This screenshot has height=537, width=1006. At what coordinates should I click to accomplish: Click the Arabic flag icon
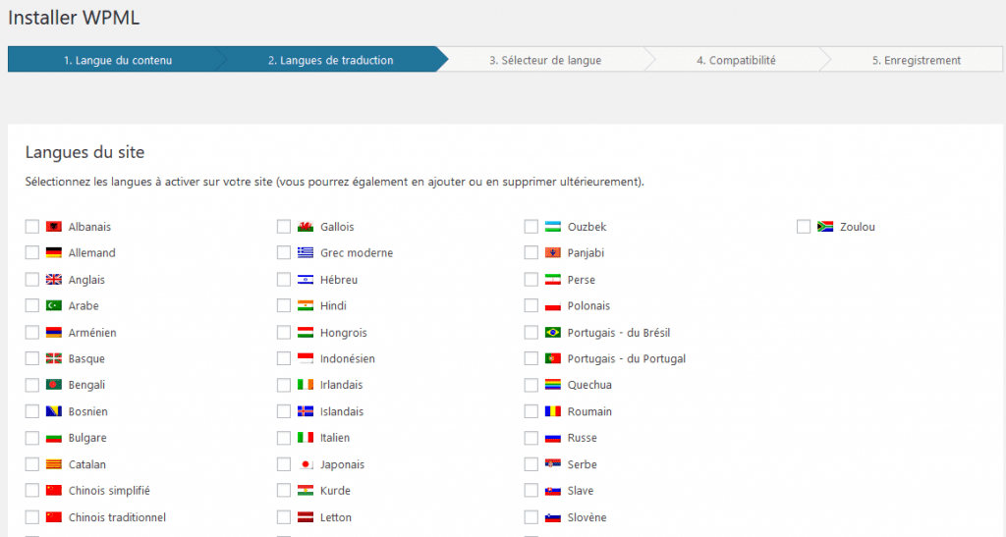coord(54,305)
